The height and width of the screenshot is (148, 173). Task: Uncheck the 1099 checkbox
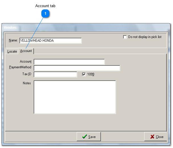pyautogui.click(x=84, y=74)
